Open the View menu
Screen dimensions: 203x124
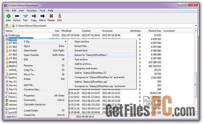click(x=21, y=10)
